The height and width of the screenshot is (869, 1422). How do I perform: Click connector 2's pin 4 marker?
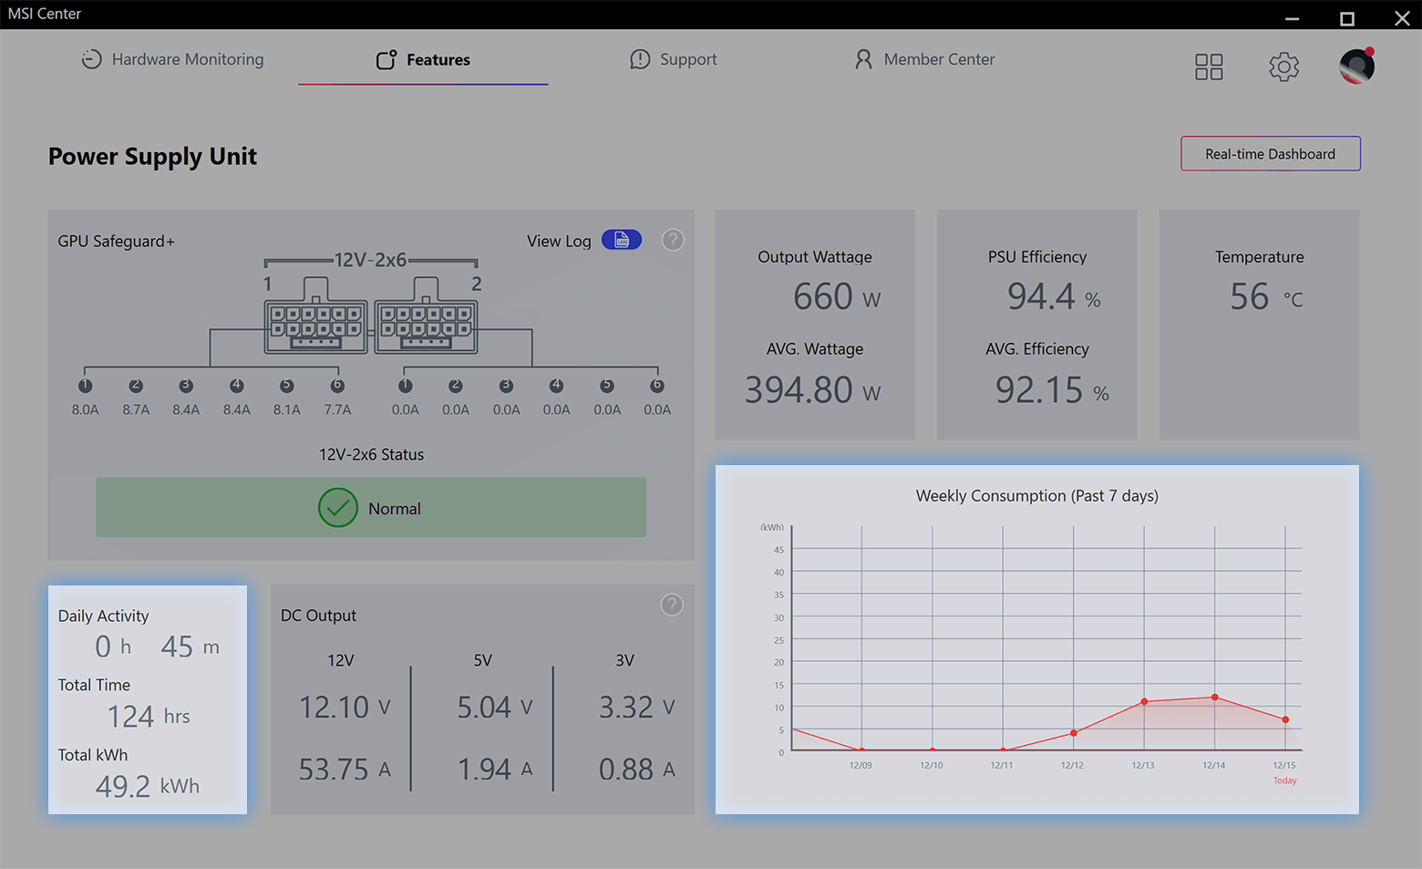[x=556, y=386]
